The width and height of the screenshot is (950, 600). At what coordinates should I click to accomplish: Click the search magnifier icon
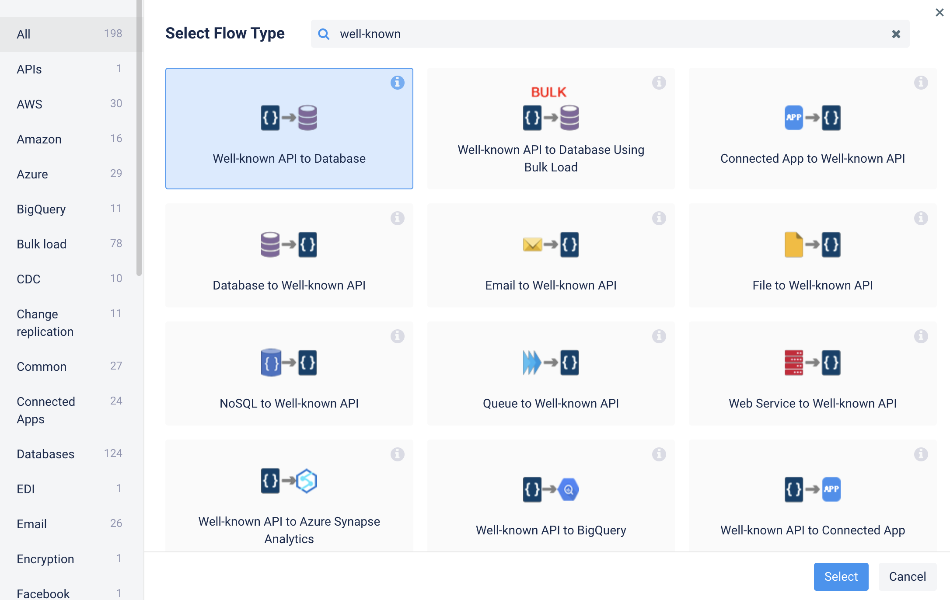[324, 34]
